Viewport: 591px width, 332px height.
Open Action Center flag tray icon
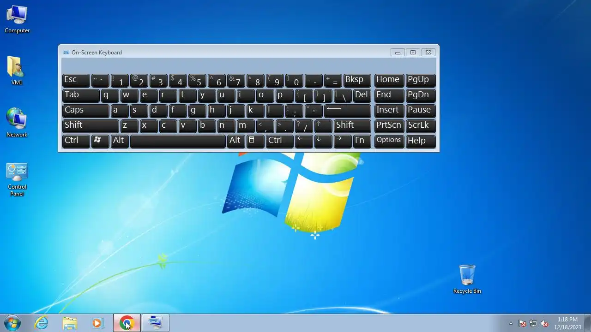coord(522,323)
